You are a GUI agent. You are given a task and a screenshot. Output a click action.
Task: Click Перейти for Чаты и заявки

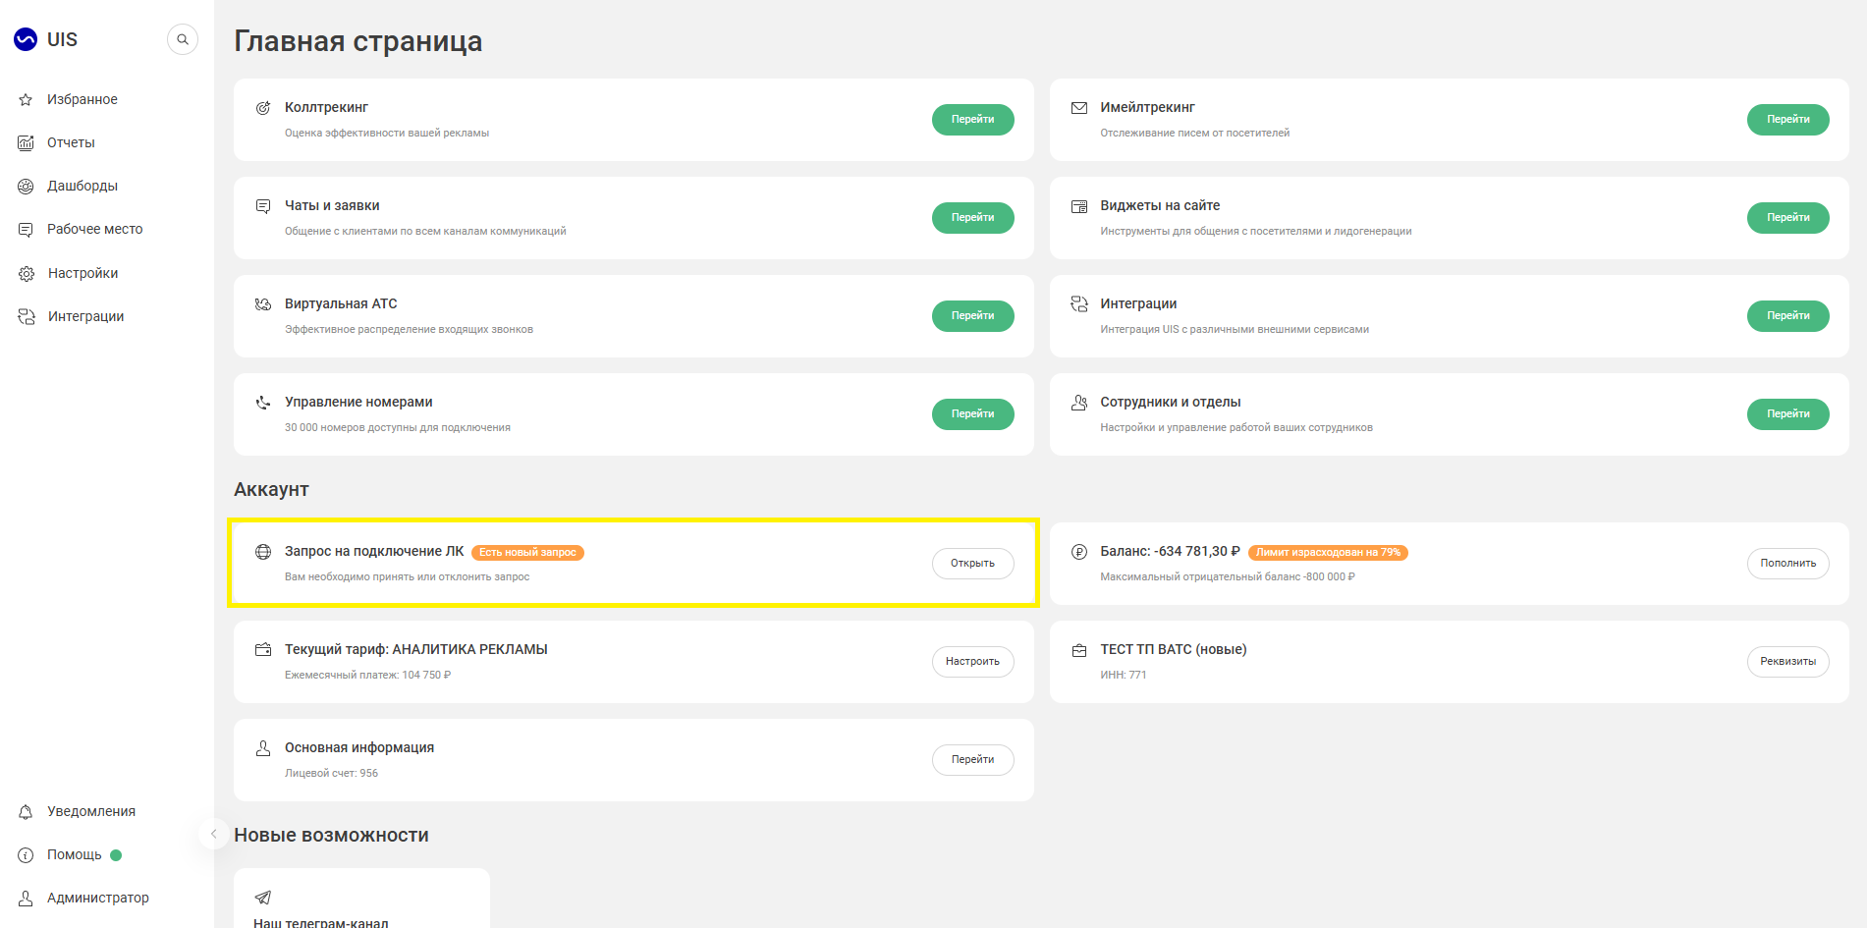972,218
